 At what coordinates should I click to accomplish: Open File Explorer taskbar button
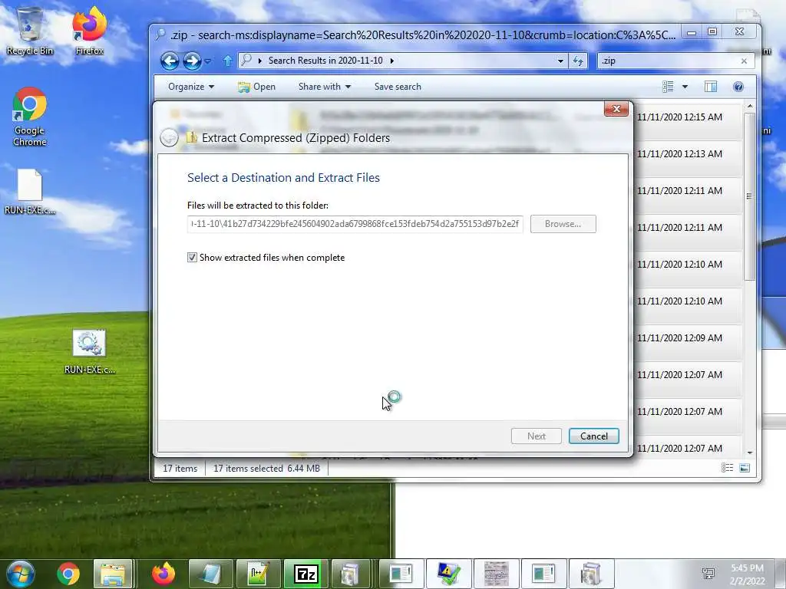click(x=113, y=574)
